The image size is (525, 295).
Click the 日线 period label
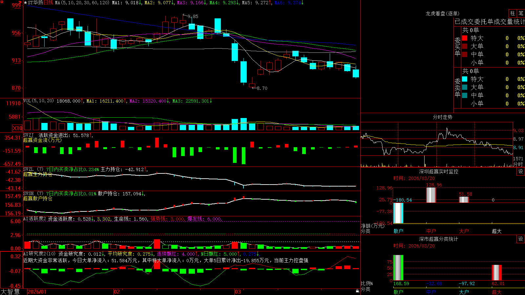tap(48, 3)
